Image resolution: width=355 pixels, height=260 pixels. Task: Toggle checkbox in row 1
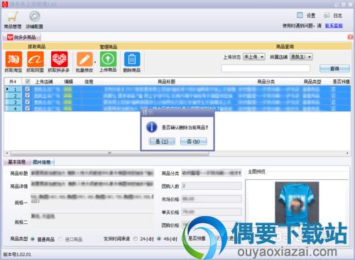pyautogui.click(x=28, y=89)
